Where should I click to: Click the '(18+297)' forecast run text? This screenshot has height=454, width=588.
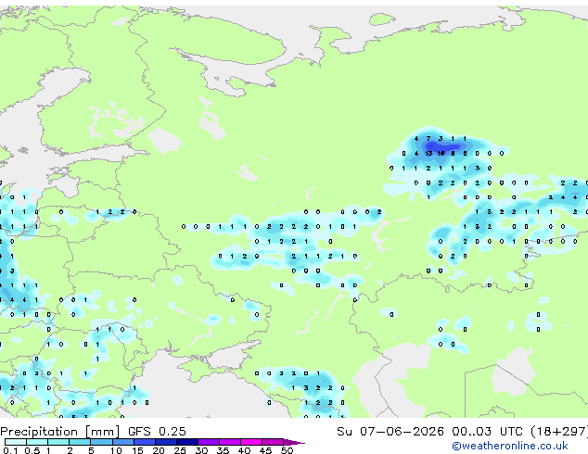coord(559,431)
